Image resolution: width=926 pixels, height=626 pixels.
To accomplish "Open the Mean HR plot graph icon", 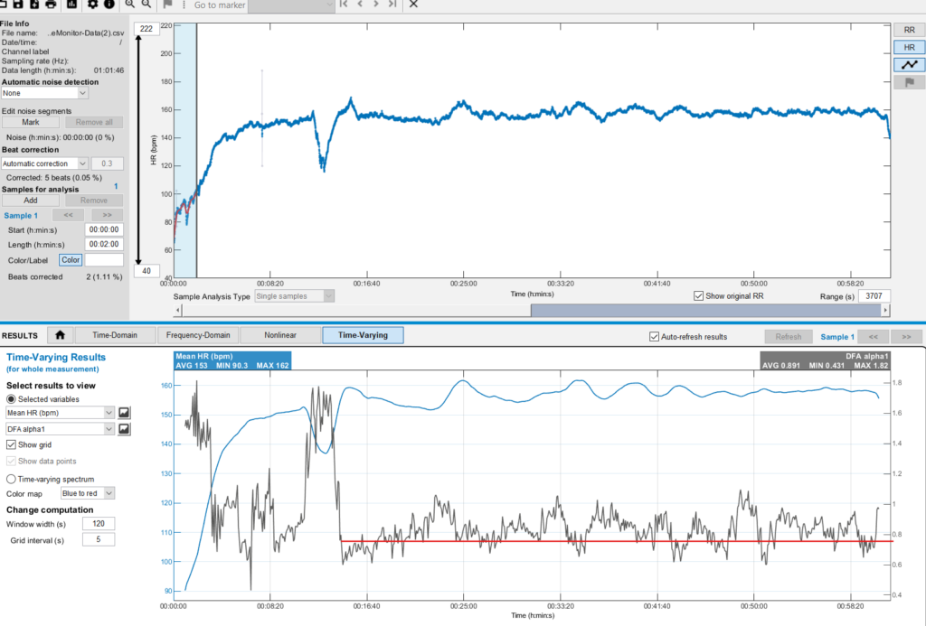I will pyautogui.click(x=123, y=412).
